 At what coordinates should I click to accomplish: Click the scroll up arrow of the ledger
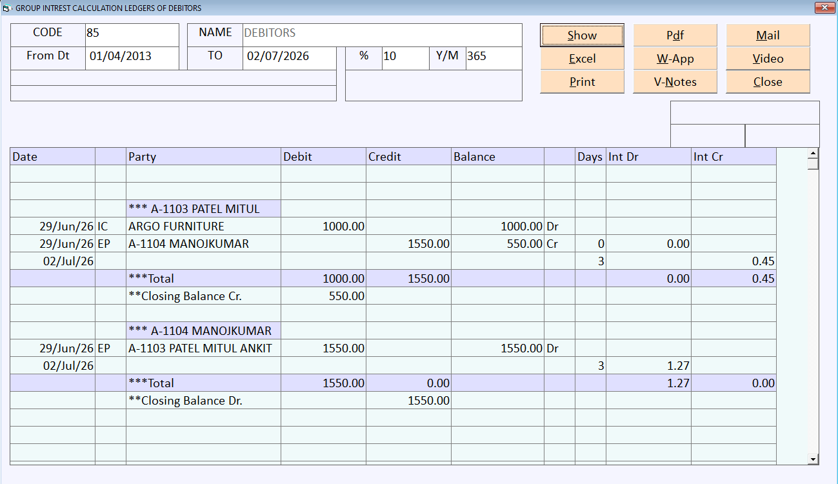tap(813, 154)
